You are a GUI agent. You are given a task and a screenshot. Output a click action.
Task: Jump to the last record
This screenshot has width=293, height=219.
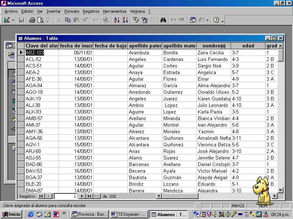(89, 196)
